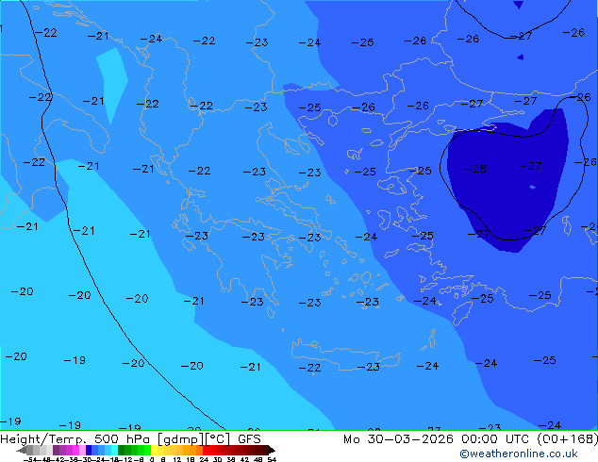Screen dimensions: 598x462
Task: Click the cyan swatch near legend value -18
Action: tap(114, 450)
